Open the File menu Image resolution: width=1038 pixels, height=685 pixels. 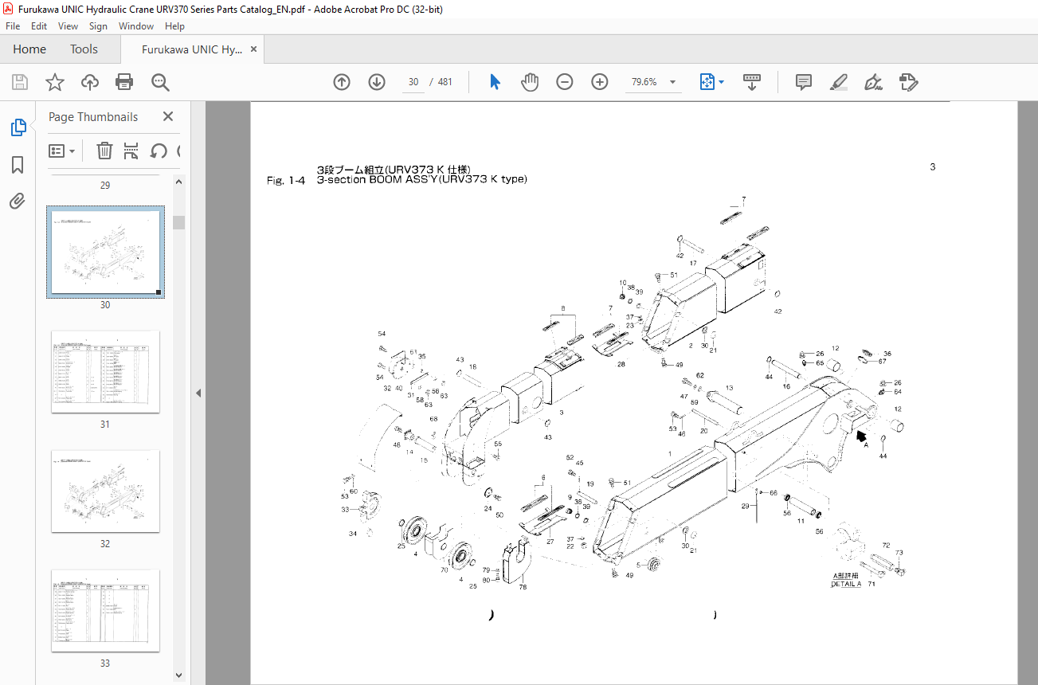(x=13, y=26)
